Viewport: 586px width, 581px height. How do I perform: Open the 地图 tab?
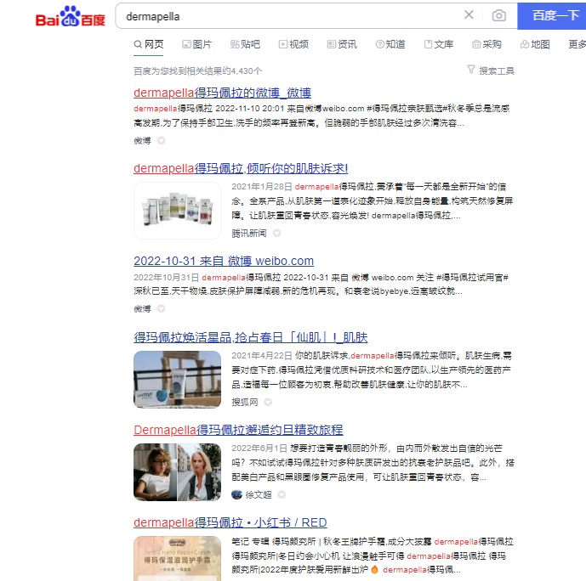[535, 44]
